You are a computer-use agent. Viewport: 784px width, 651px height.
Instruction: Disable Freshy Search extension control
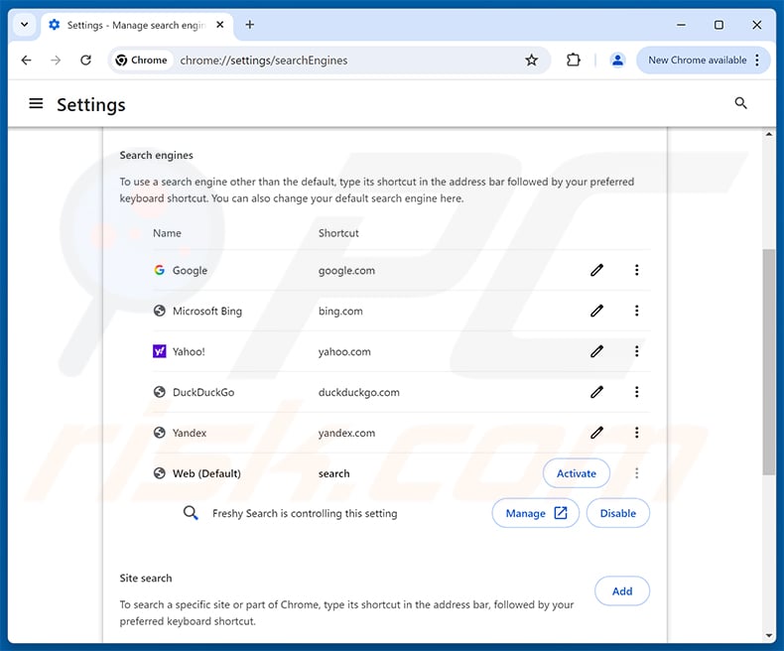618,513
